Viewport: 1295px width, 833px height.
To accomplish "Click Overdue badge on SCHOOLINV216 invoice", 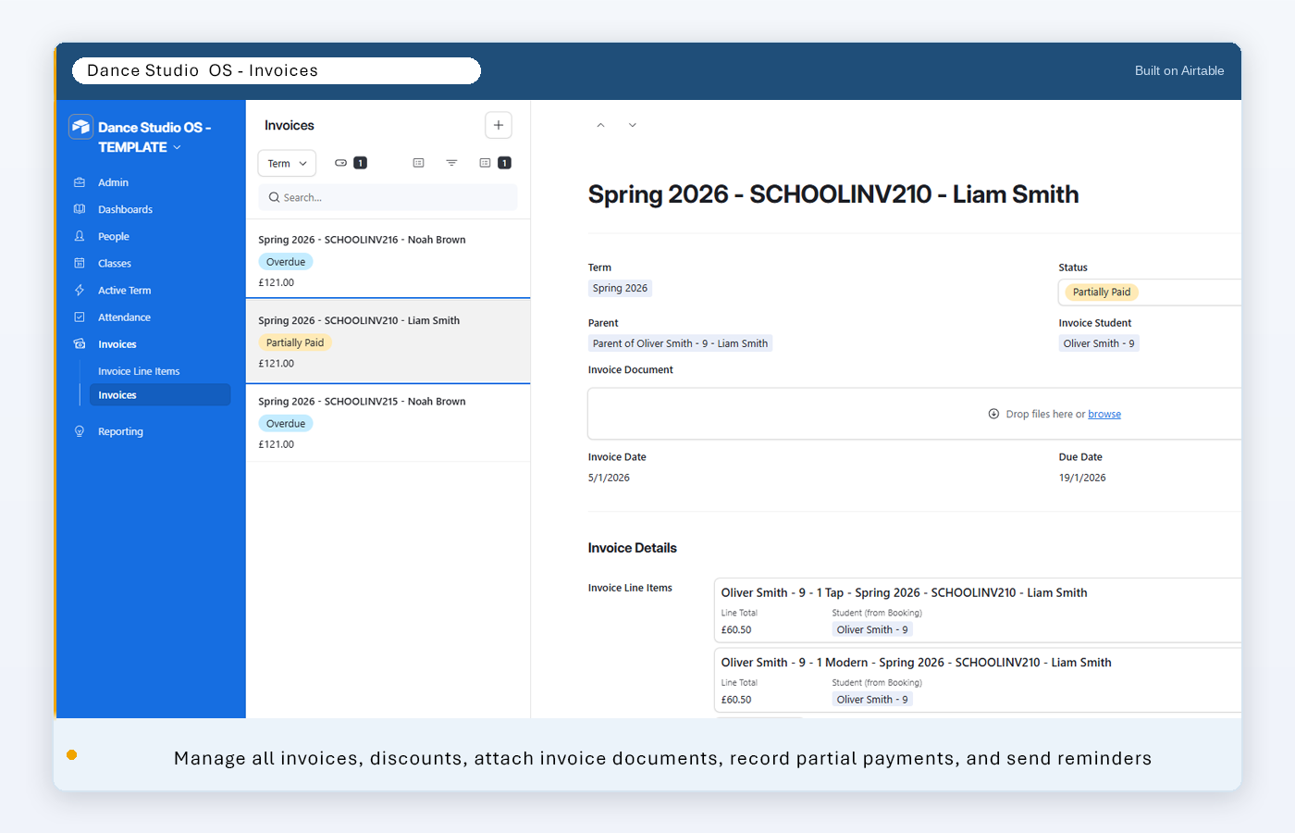I will [286, 262].
